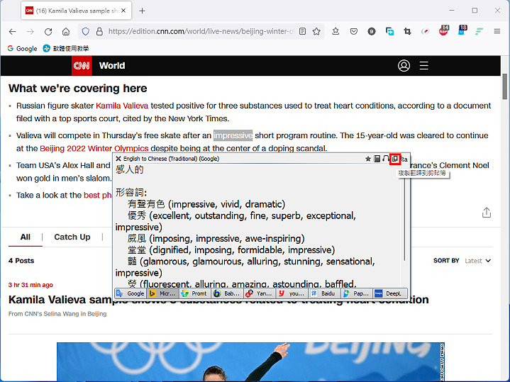Switch translator to DeepL tab
Screen dimensions: 510x382
click(389, 293)
